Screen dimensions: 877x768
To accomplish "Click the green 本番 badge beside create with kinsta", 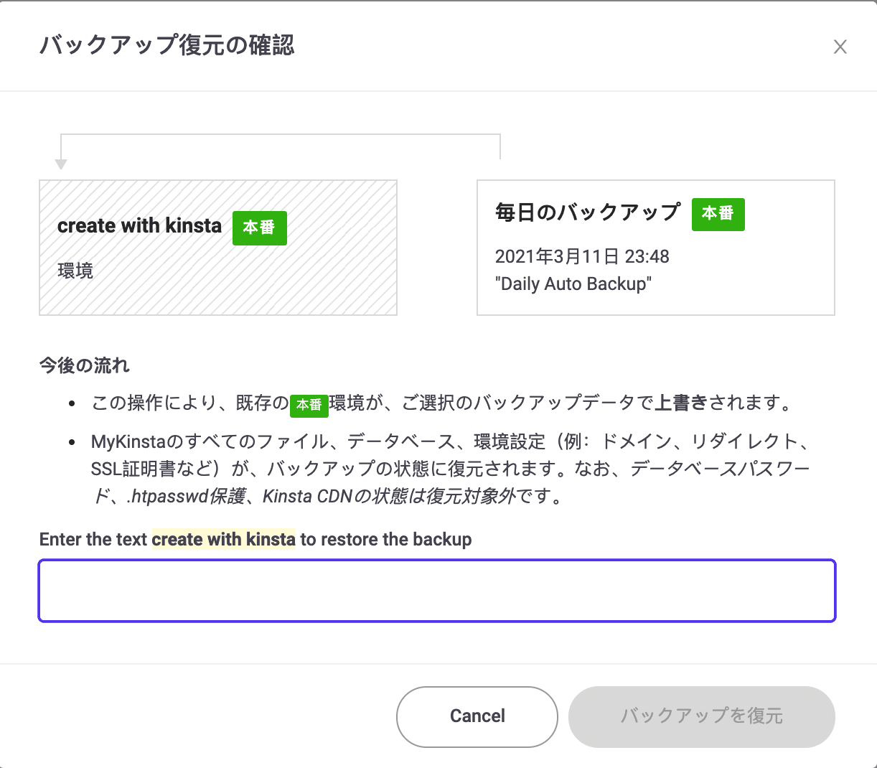I will [x=259, y=228].
